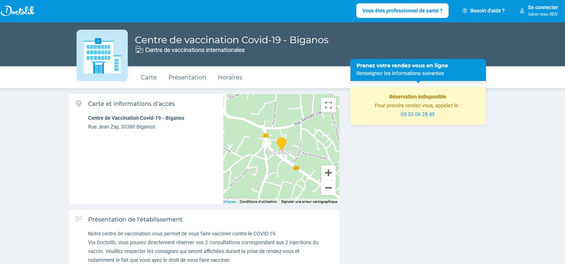565x264 pixels.
Task: Click 'Gérer mes RDV' text
Action: 543,14
